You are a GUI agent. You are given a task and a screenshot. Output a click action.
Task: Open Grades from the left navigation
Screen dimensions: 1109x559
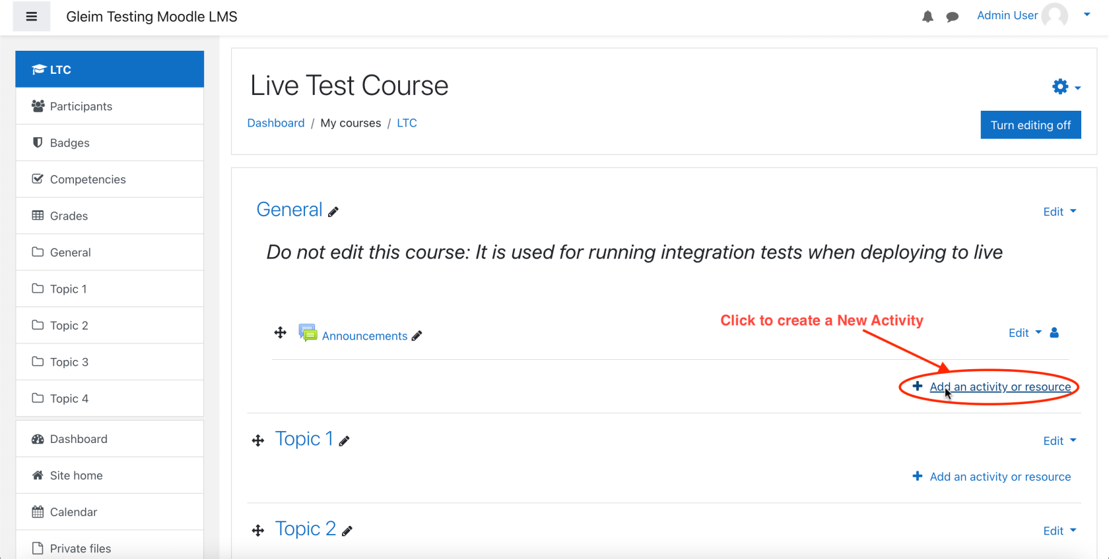tap(110, 216)
